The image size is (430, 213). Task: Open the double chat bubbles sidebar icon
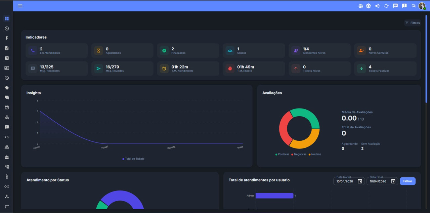[x=7, y=97]
